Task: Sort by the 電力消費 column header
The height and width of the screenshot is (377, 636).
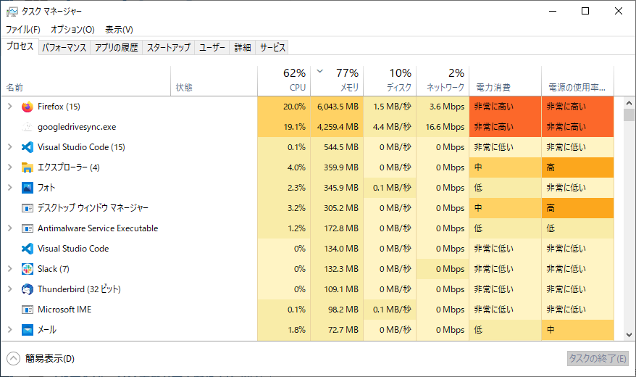Action: click(505, 80)
